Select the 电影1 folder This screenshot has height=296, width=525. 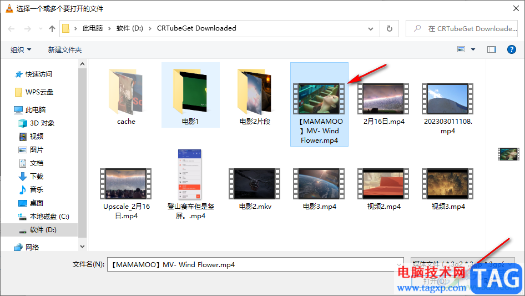[190, 95]
